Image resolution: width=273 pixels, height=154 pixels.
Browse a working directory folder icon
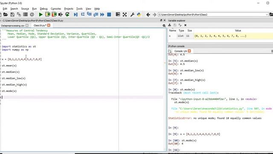click(x=271, y=15)
